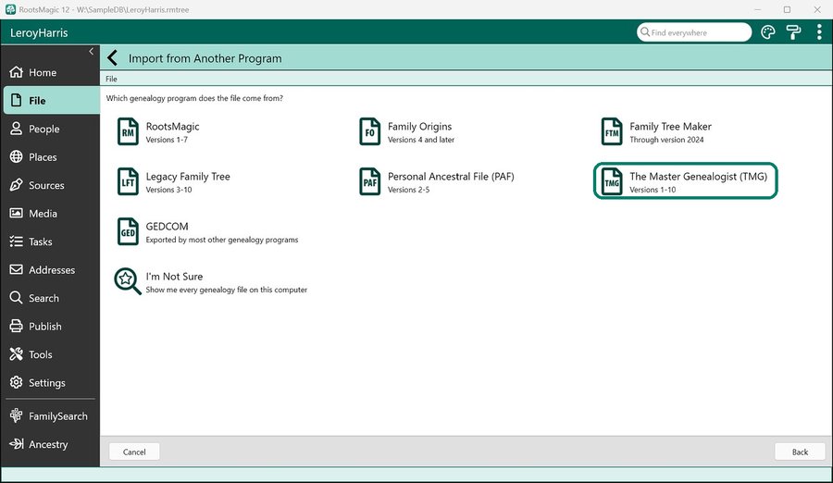Collapse the sidebar with the chevron
Viewport: 833px width, 483px height.
click(91, 51)
